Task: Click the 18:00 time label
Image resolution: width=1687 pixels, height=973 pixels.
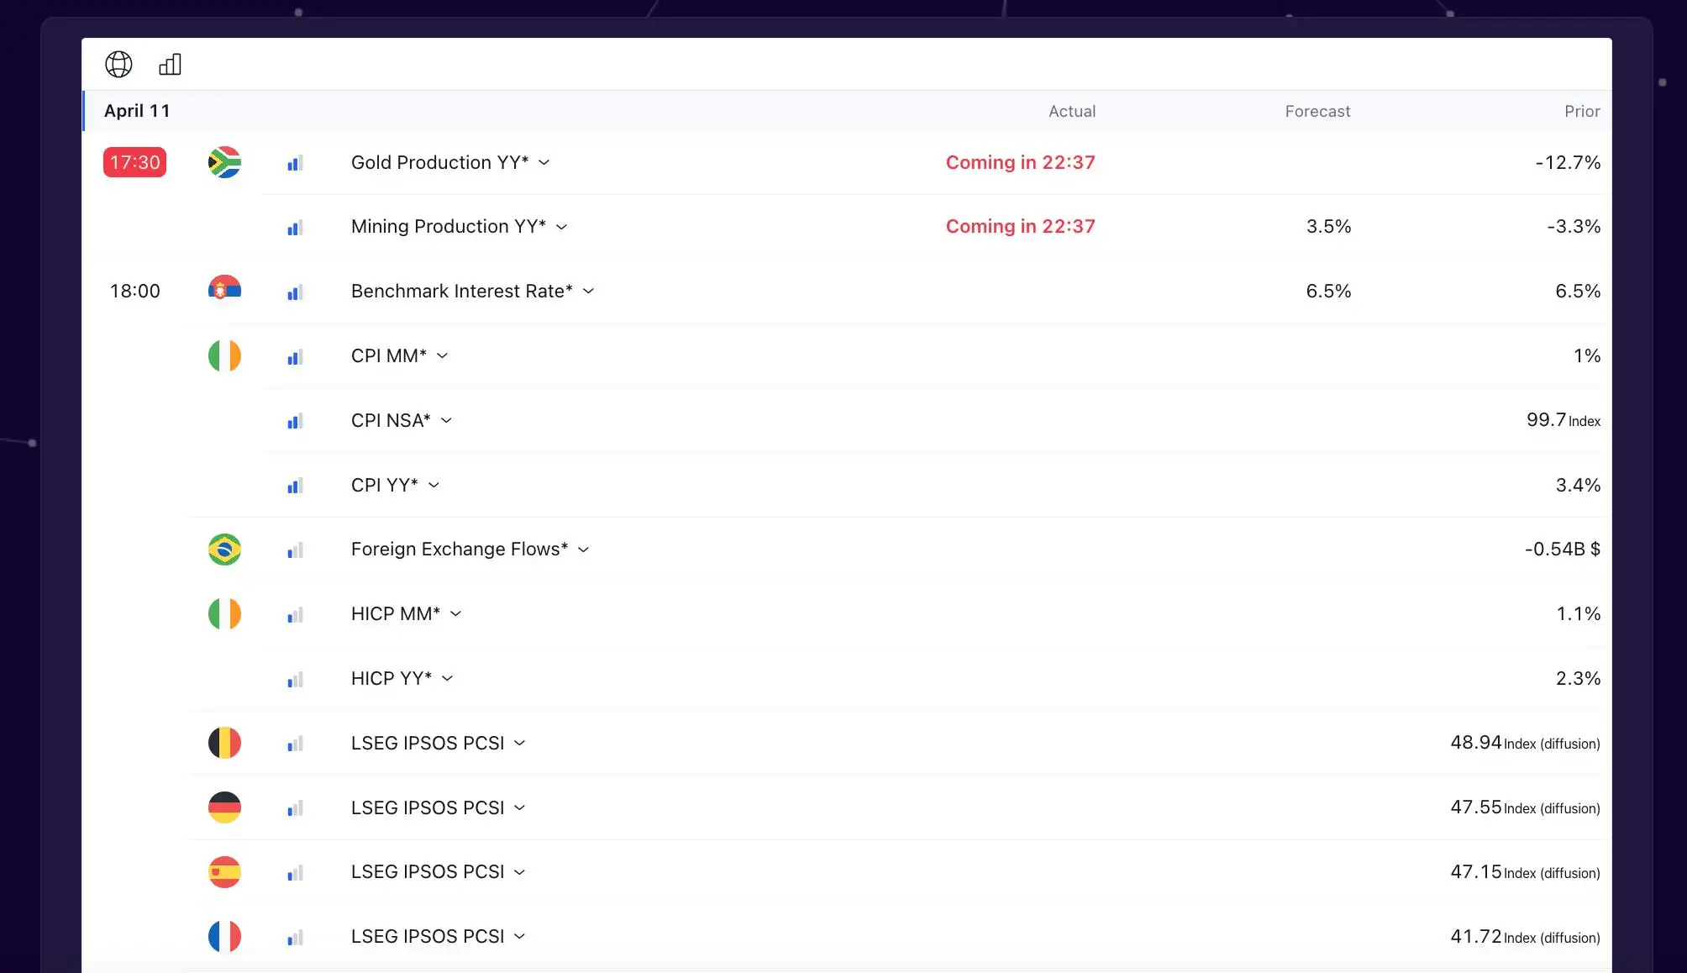Action: (x=134, y=292)
